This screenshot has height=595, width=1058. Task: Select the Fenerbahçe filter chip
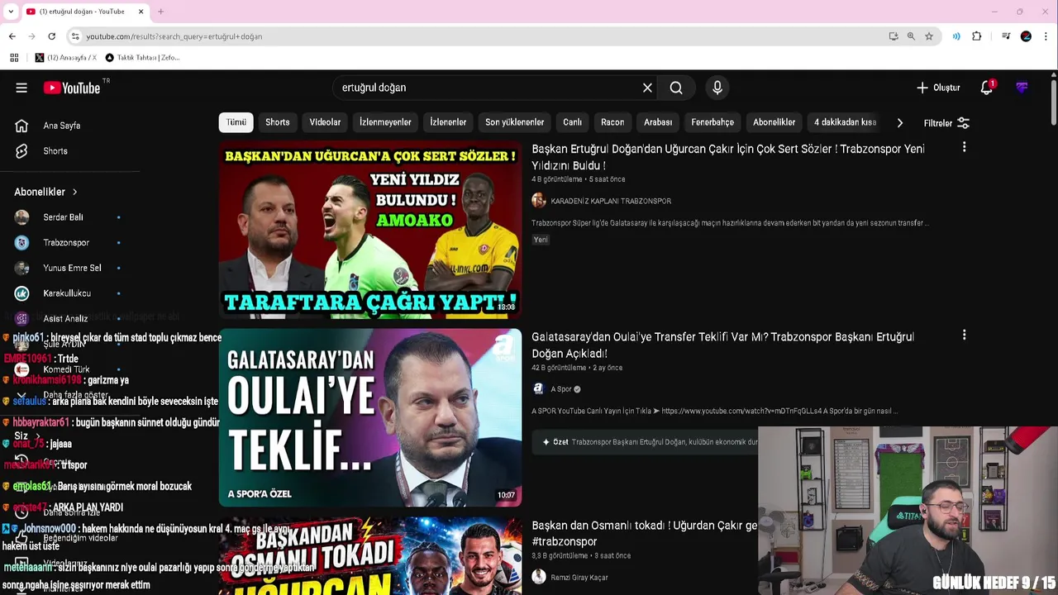tap(712, 122)
